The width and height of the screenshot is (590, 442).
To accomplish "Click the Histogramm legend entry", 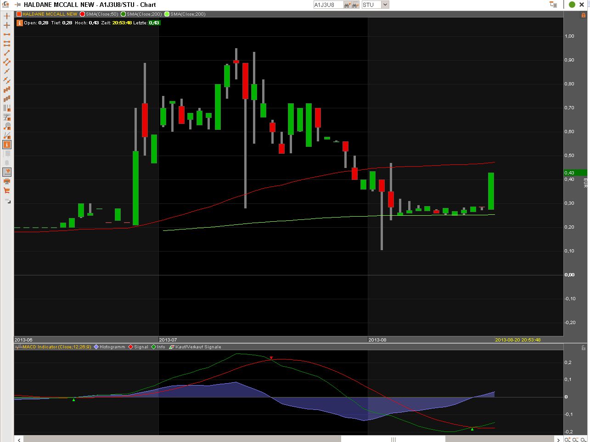I will (110, 347).
